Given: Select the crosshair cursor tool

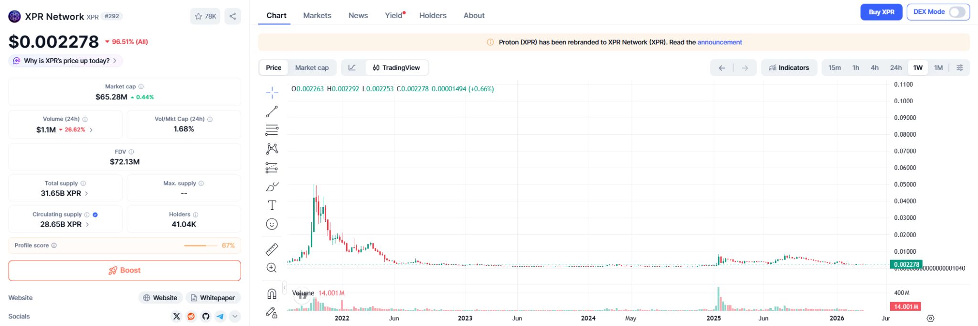Looking at the screenshot, I should 272,92.
